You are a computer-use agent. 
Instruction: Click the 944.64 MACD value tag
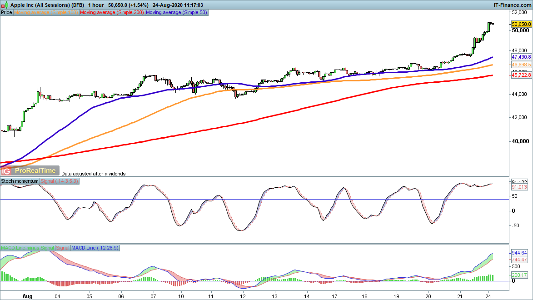519,253
